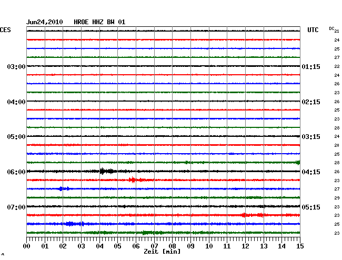Click the DC value 20 in right column
Viewport: 342px width, 260px height.
pos(337,145)
